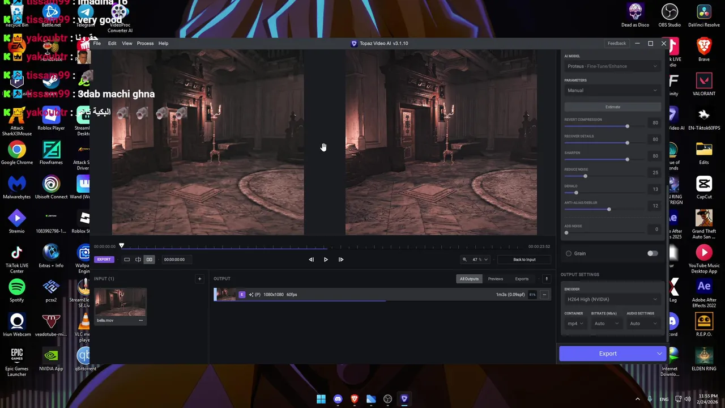The height and width of the screenshot is (408, 725).
Task: Open Malwarebytes desktop icon
Action: [17, 188]
